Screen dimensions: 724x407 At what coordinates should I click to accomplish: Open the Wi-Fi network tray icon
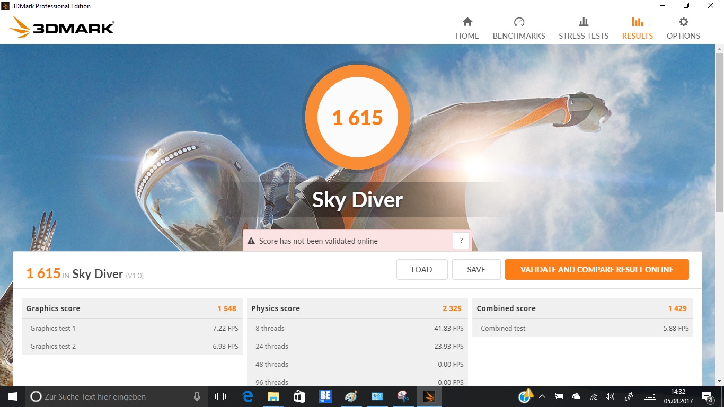click(594, 396)
